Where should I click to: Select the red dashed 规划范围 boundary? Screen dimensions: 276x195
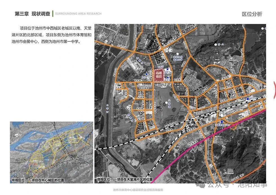click(x=159, y=75)
